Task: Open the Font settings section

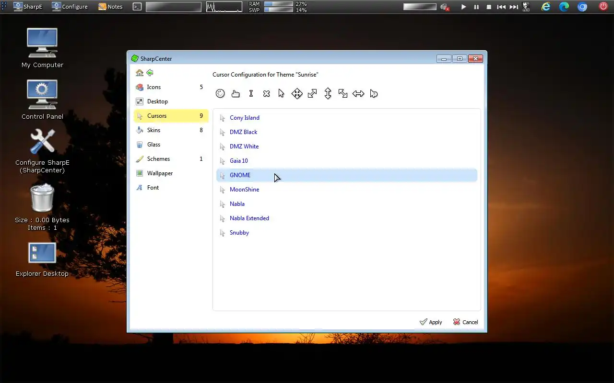Action: pyautogui.click(x=171, y=188)
